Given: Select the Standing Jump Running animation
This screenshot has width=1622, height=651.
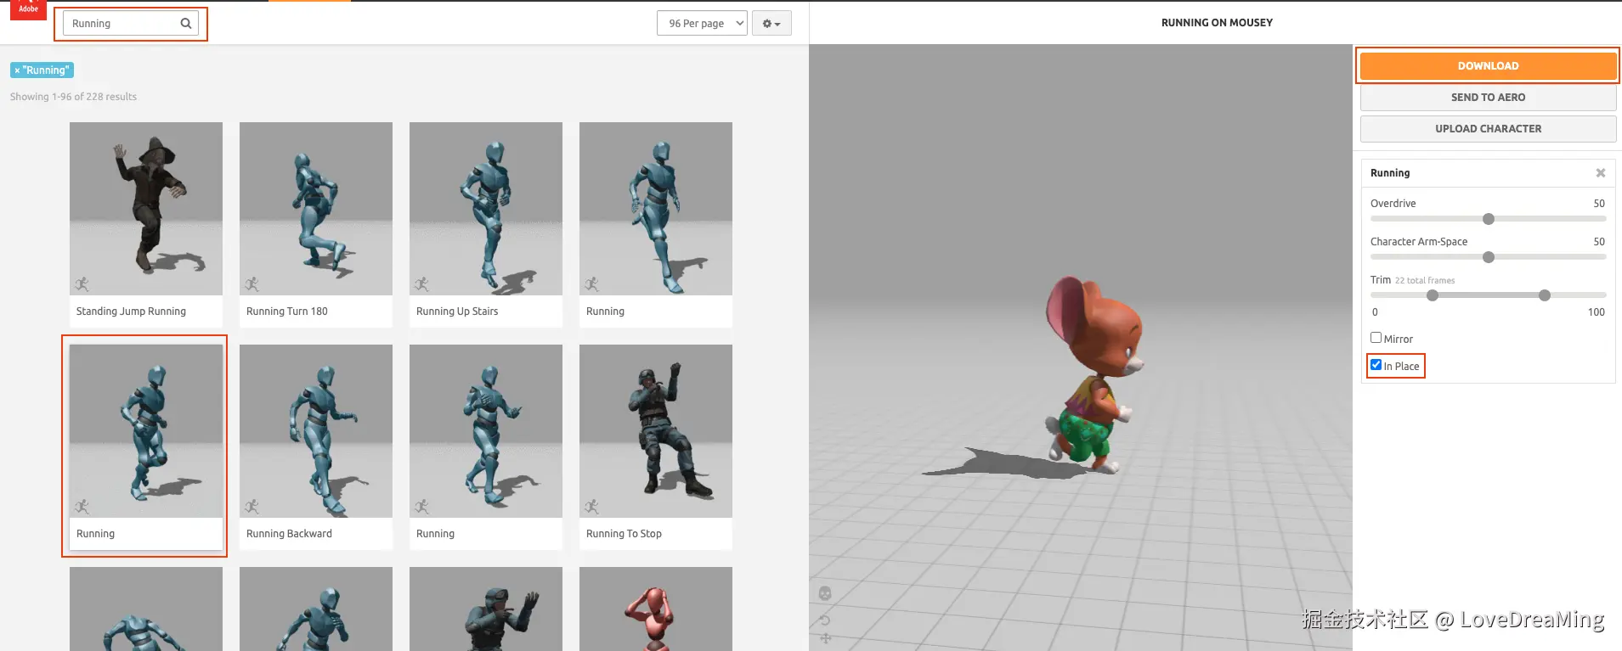Looking at the screenshot, I should (x=146, y=225).
